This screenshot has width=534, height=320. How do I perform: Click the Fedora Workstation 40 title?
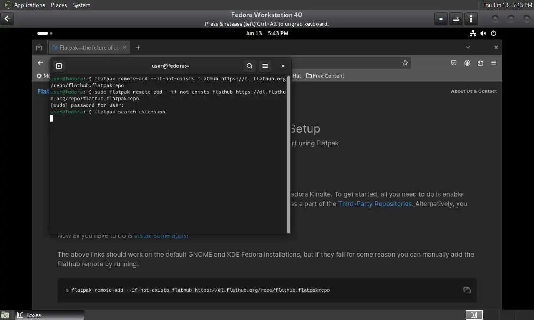pos(267,15)
